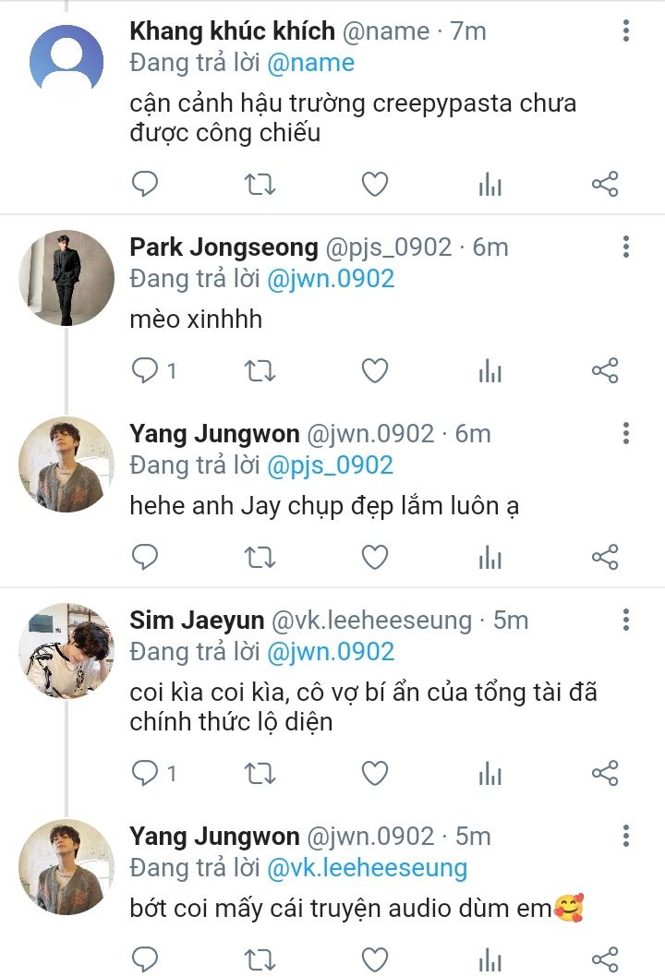
Task: Open the @jwn.0902 mention under Park Jongseong
Action: (x=331, y=278)
